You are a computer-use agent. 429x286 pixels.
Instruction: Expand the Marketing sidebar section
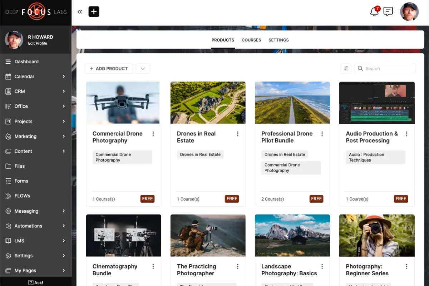click(x=64, y=136)
